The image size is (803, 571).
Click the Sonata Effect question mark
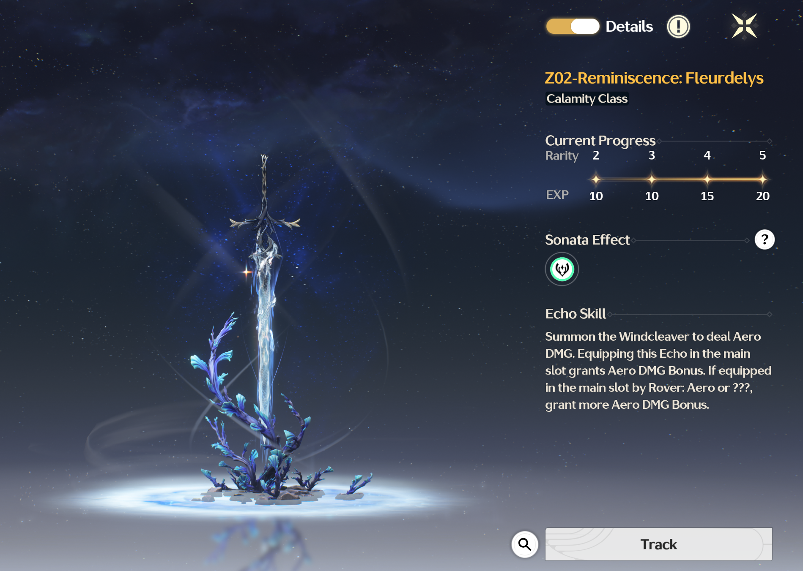pyautogui.click(x=765, y=239)
